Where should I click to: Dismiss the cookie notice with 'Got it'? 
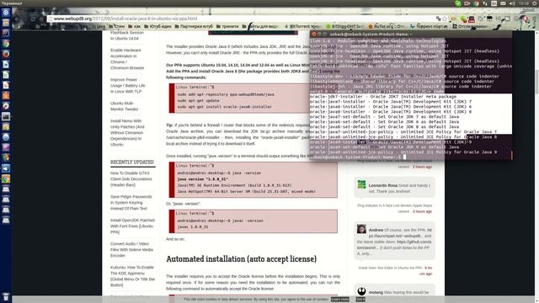360,300
